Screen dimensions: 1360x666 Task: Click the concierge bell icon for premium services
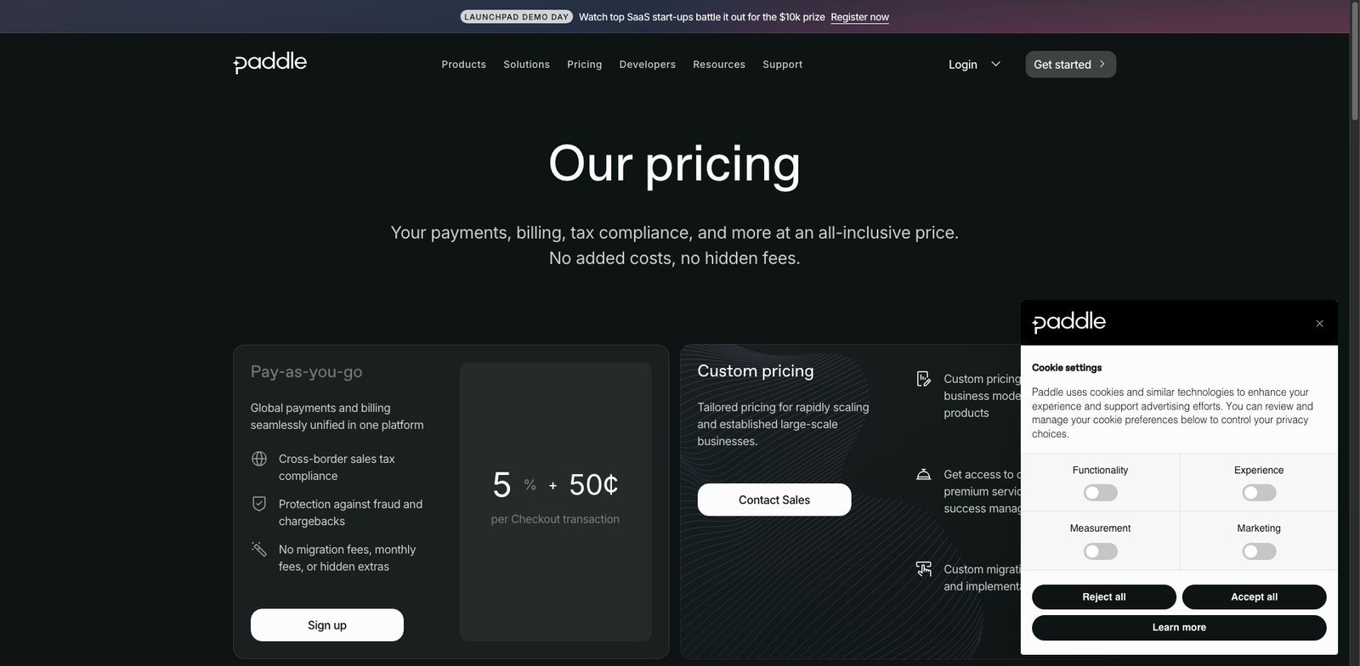point(923,475)
